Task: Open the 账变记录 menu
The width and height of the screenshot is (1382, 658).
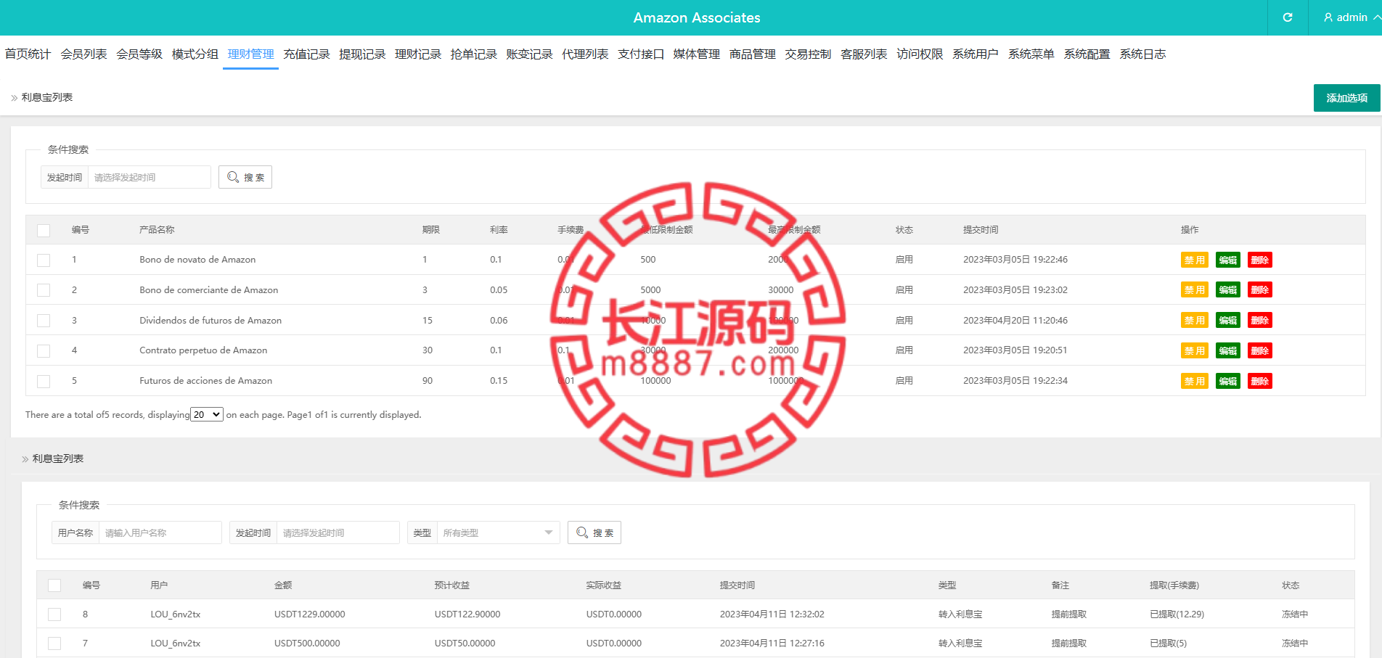Action: 529,54
